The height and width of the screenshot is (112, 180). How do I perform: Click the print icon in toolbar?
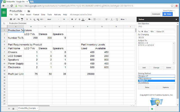pos(11,19)
